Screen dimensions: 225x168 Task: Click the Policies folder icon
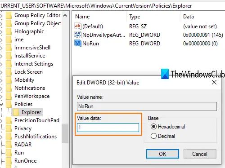coord(9,104)
